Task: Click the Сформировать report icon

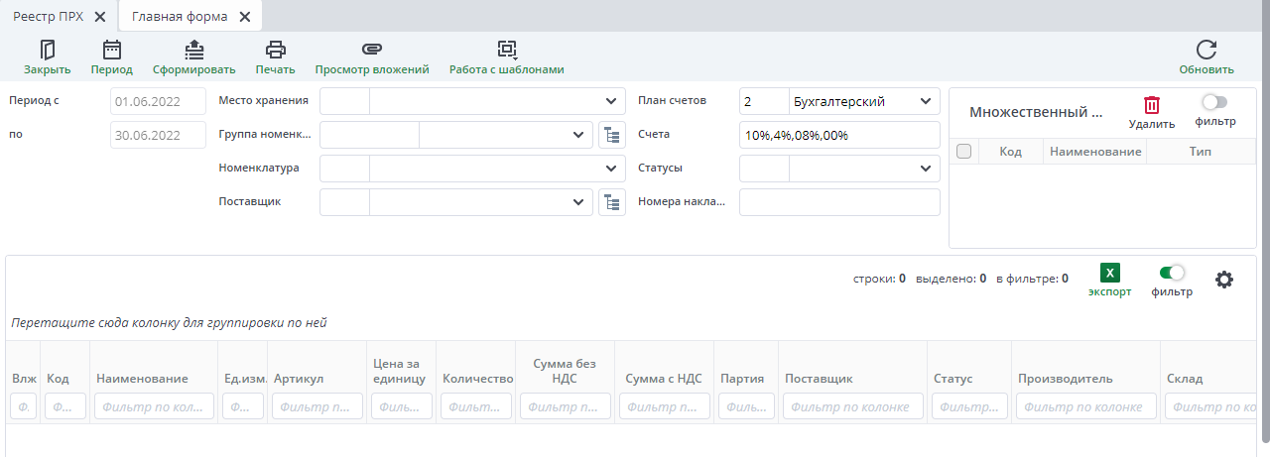Action: coord(193,51)
